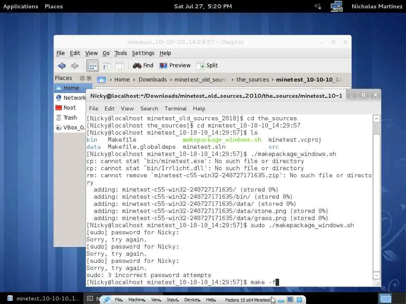406x304 pixels.
Task: Click the_sources breadcrumb segment
Action: click(253, 80)
